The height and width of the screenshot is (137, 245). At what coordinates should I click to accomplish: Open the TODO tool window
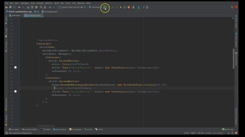99,129
